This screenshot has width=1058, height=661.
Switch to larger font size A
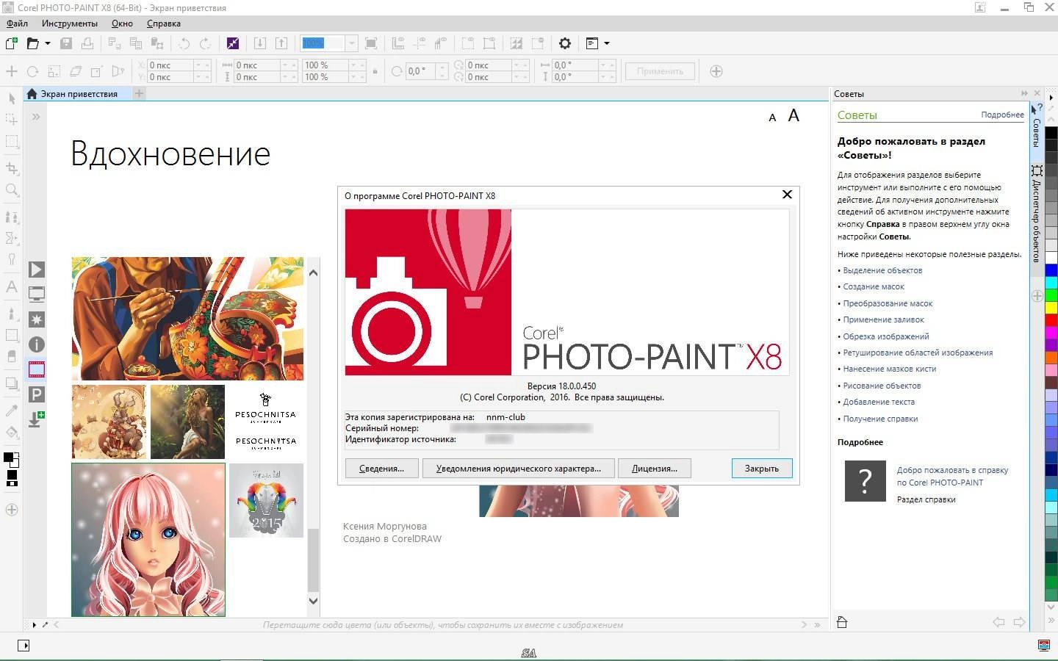(794, 115)
